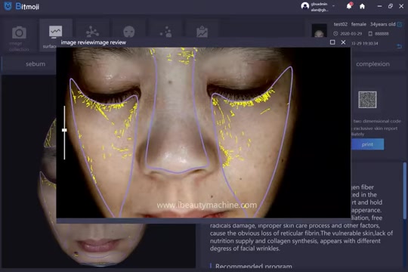Click the image review zoom slider handle
Viewport: 408px width, 272px height.
64,130
